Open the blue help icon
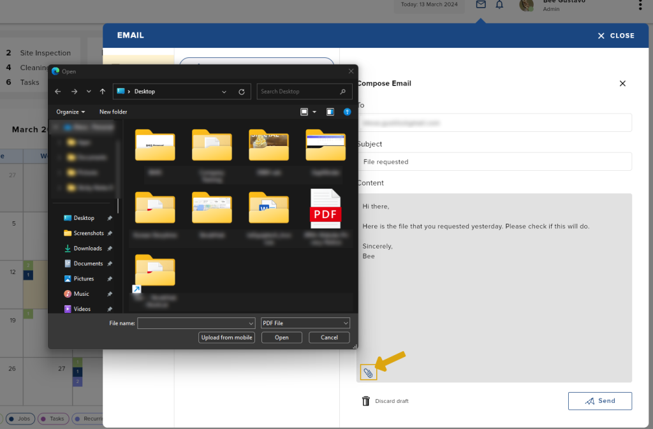This screenshot has height=429, width=653. point(347,112)
